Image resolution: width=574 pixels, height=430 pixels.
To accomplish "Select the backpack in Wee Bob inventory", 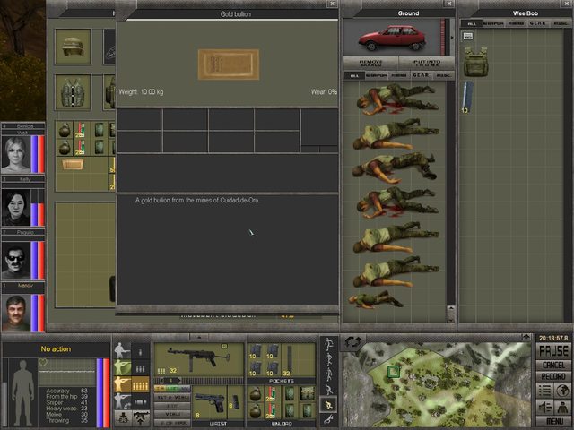I will click(475, 62).
